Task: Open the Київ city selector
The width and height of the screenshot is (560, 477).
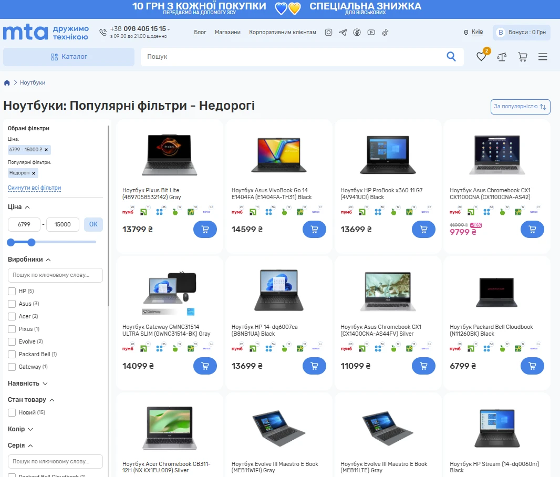Action: pos(477,32)
